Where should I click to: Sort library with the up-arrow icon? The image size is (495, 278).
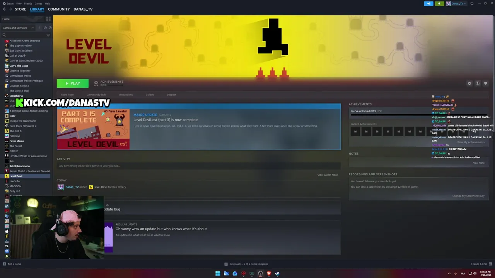coord(39,28)
